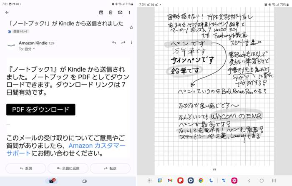The width and height of the screenshot is (292, 186).
Task: Tap the system home navigation button
Action: (x=262, y=181)
